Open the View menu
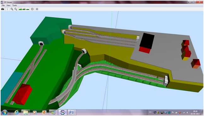Screen dimensions: 204x116 pos(8,5)
